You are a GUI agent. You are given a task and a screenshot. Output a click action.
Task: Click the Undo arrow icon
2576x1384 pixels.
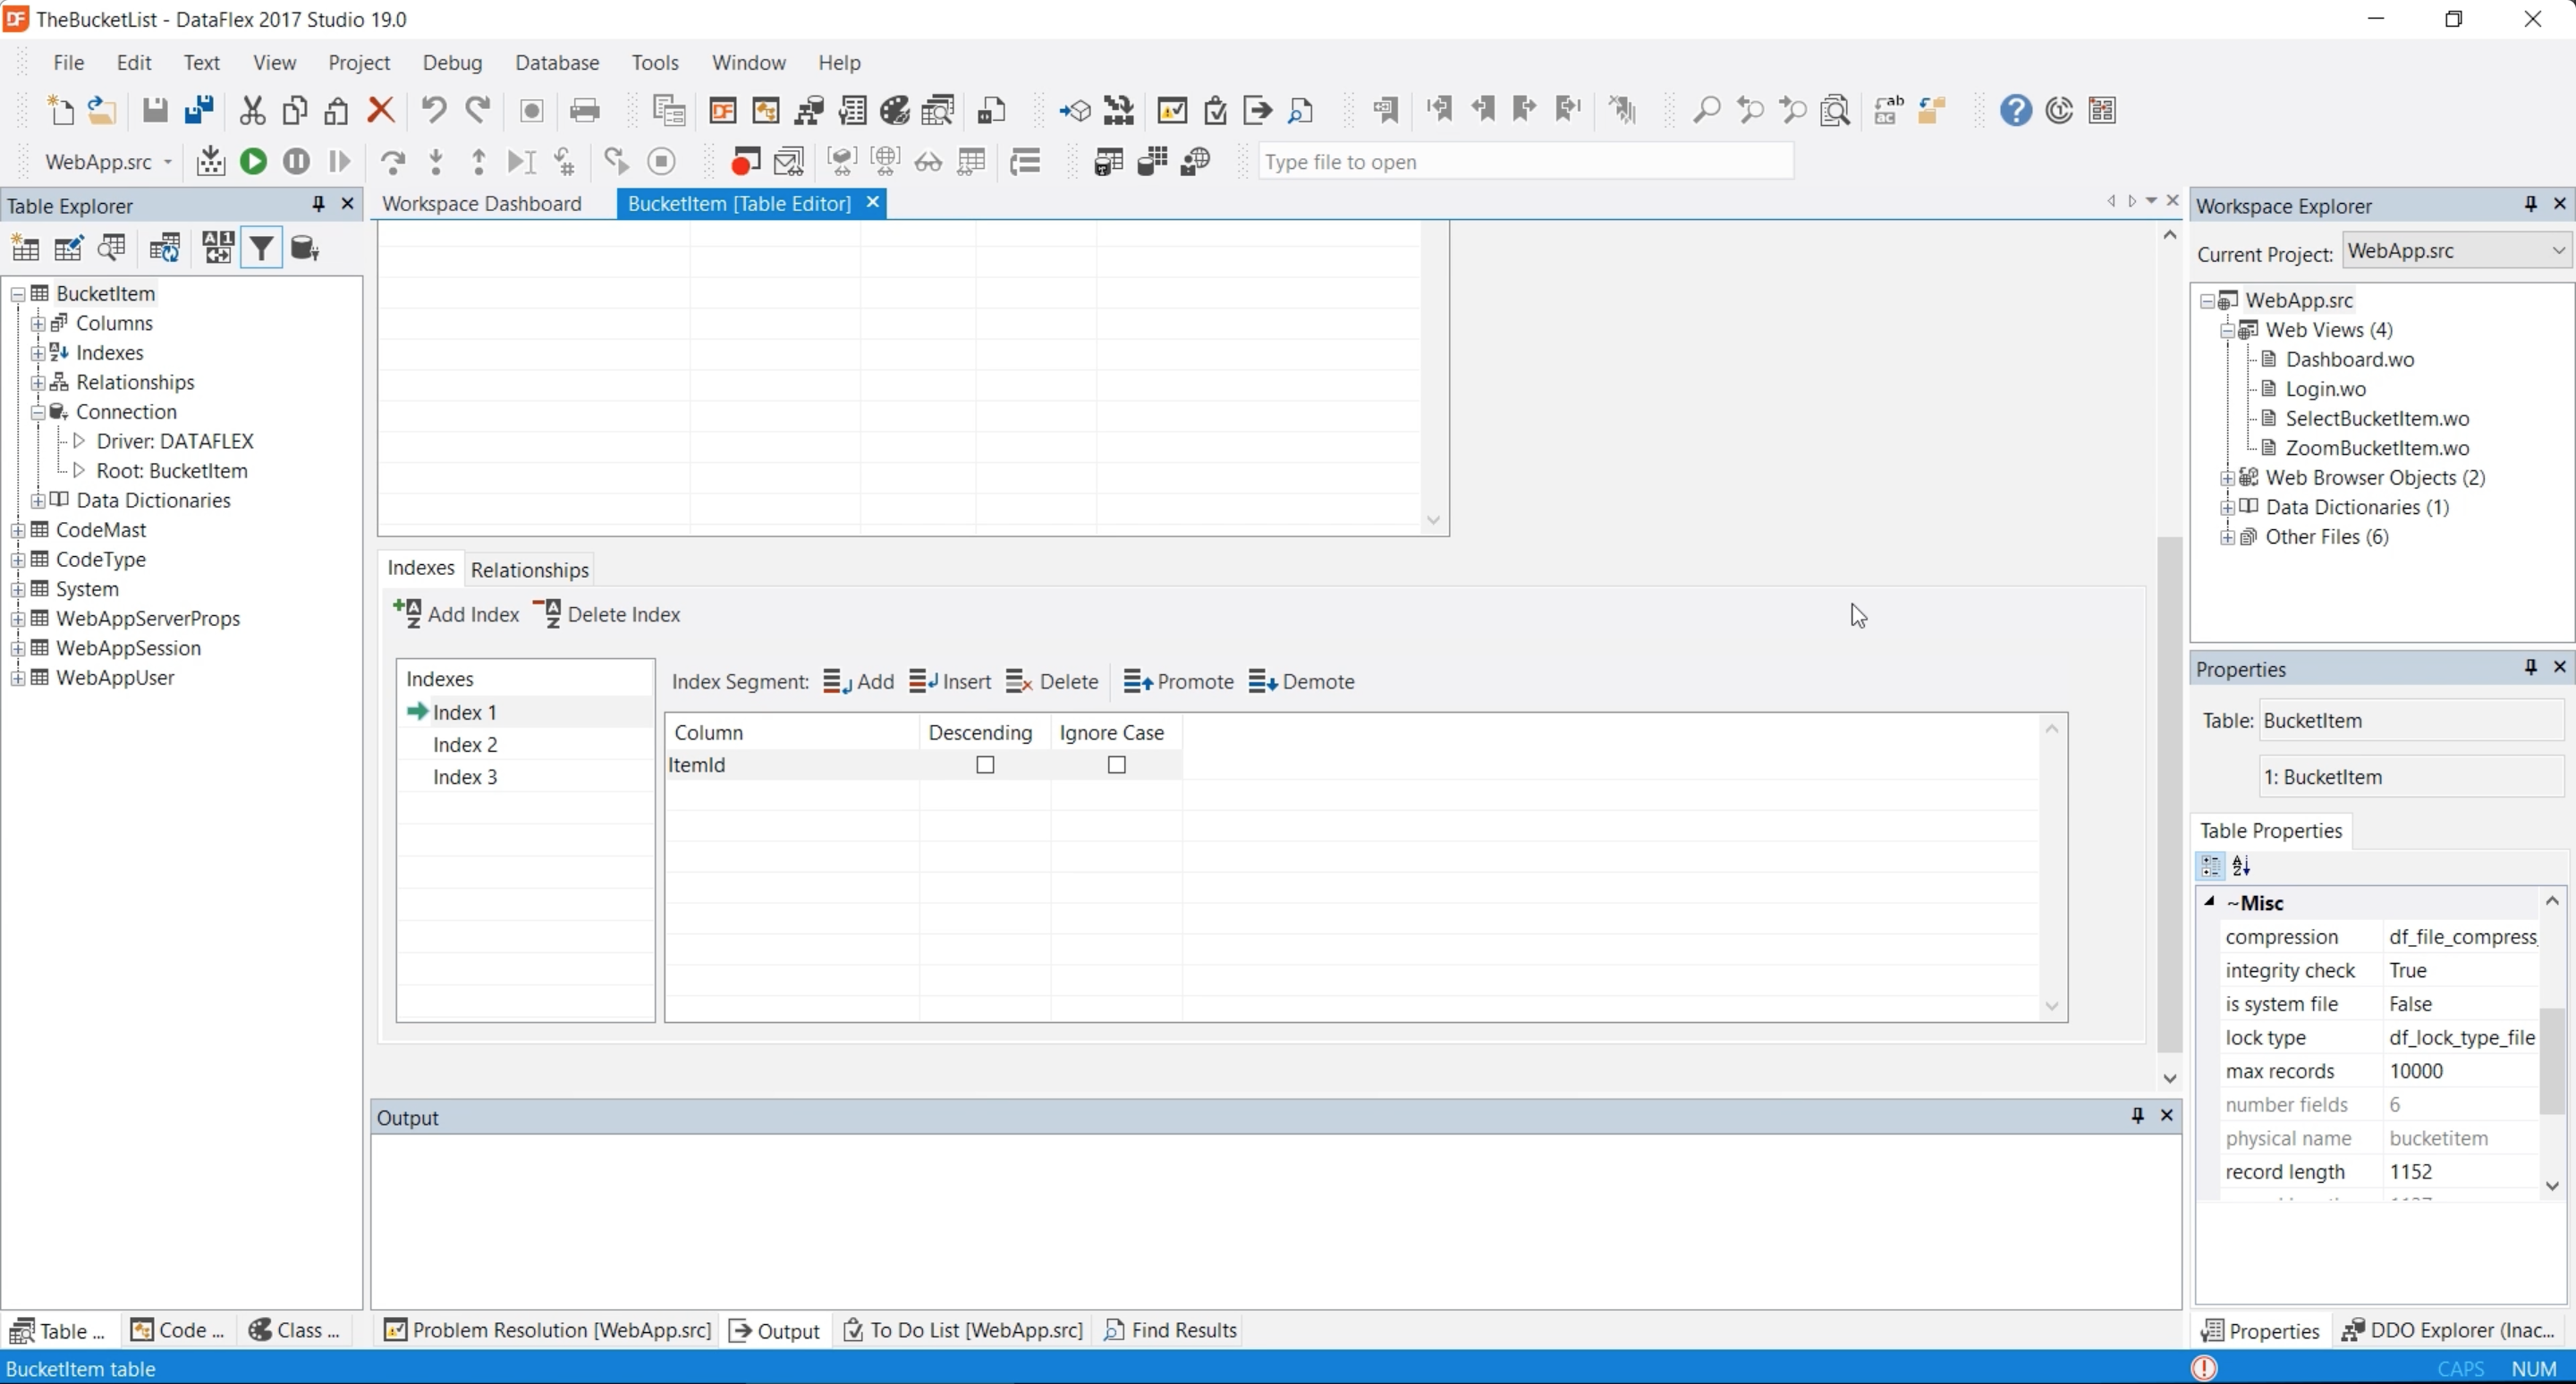coord(433,110)
